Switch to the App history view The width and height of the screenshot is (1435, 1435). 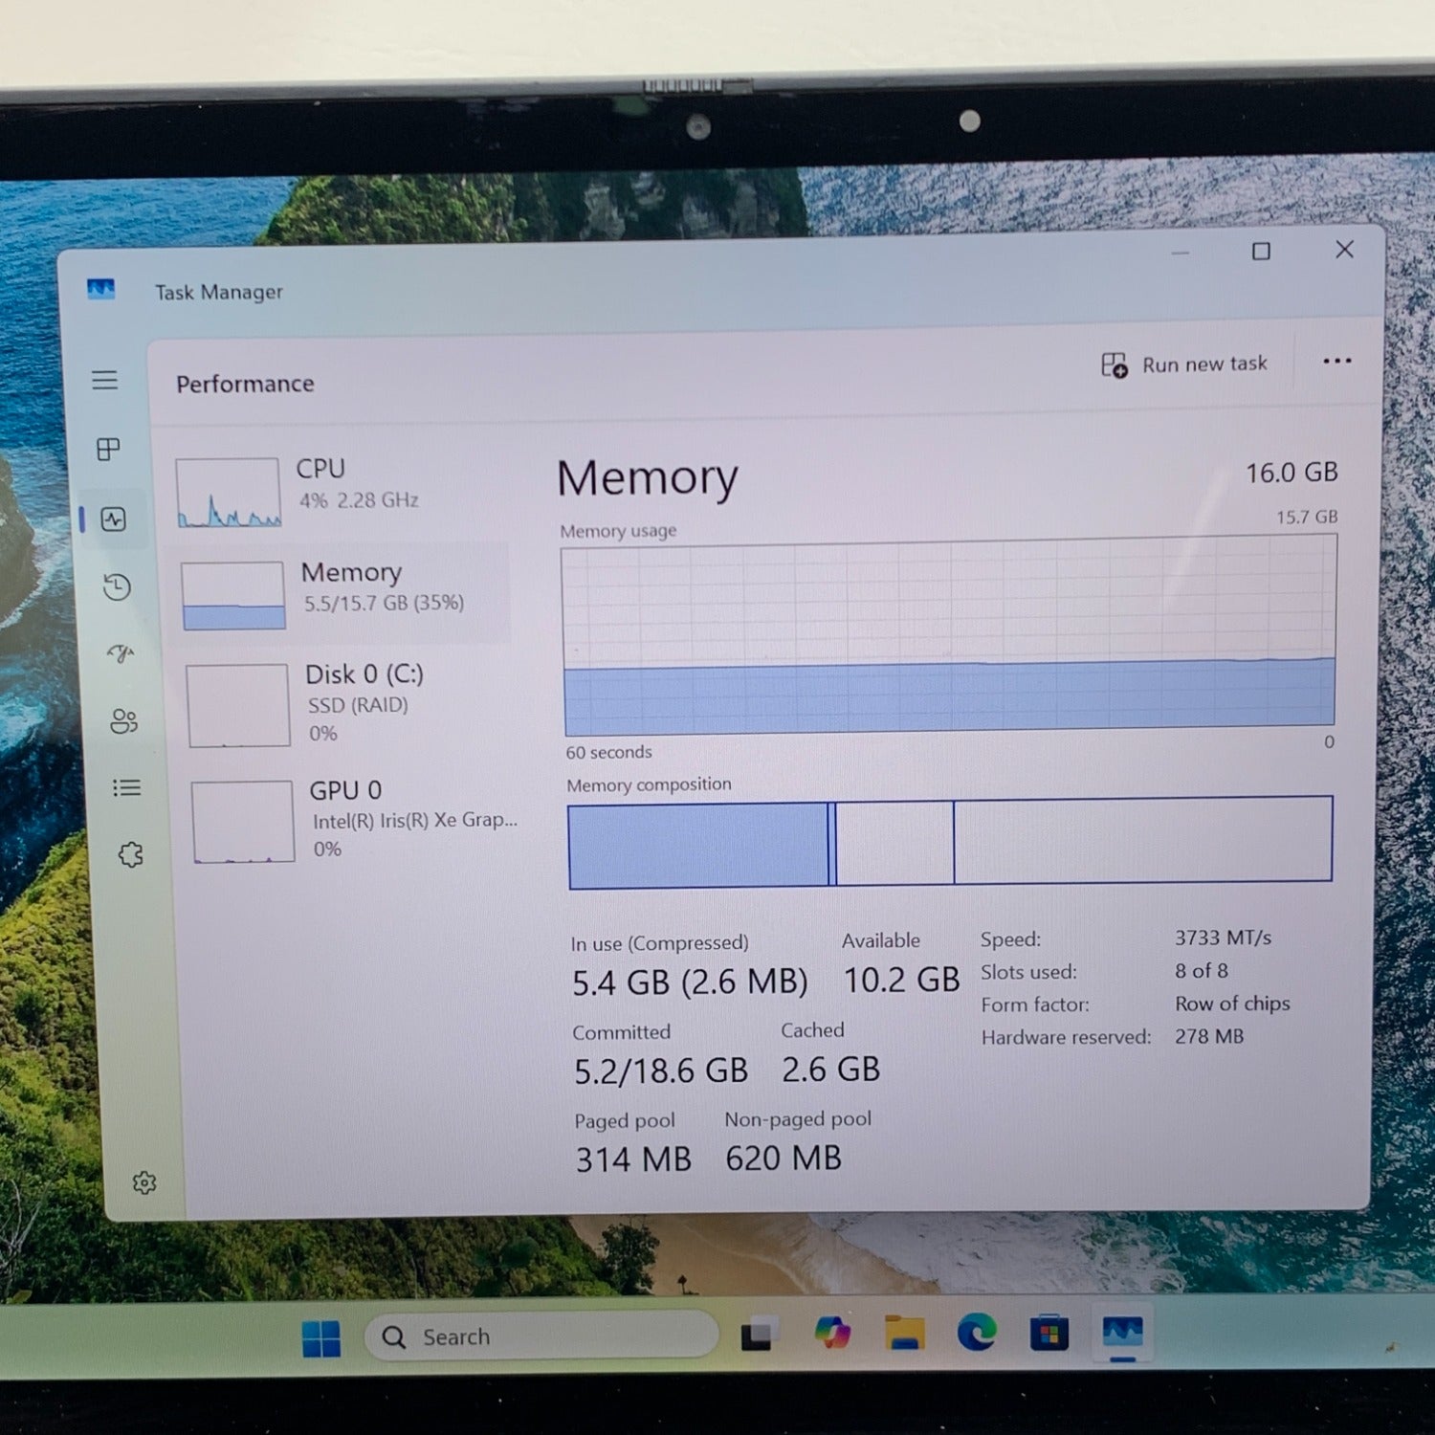click(x=115, y=586)
